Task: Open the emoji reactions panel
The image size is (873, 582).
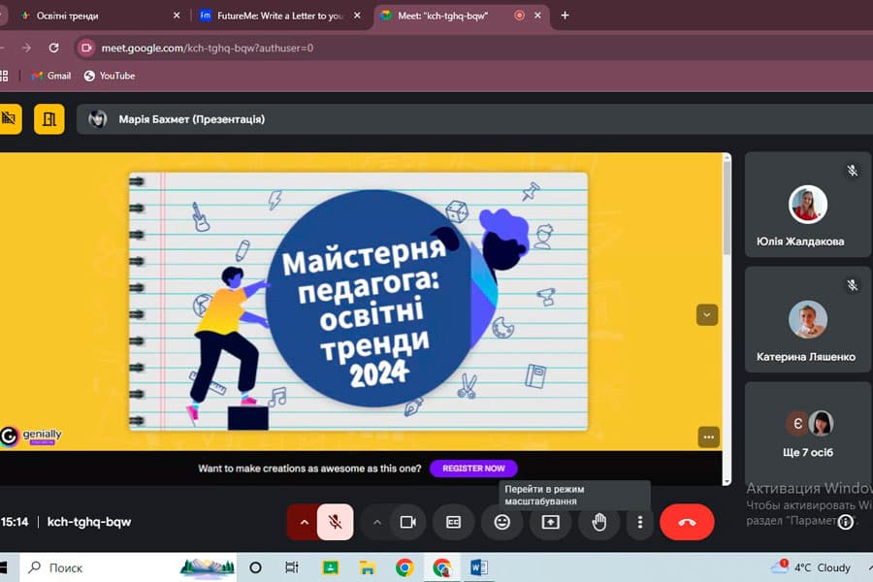Action: coord(501,522)
